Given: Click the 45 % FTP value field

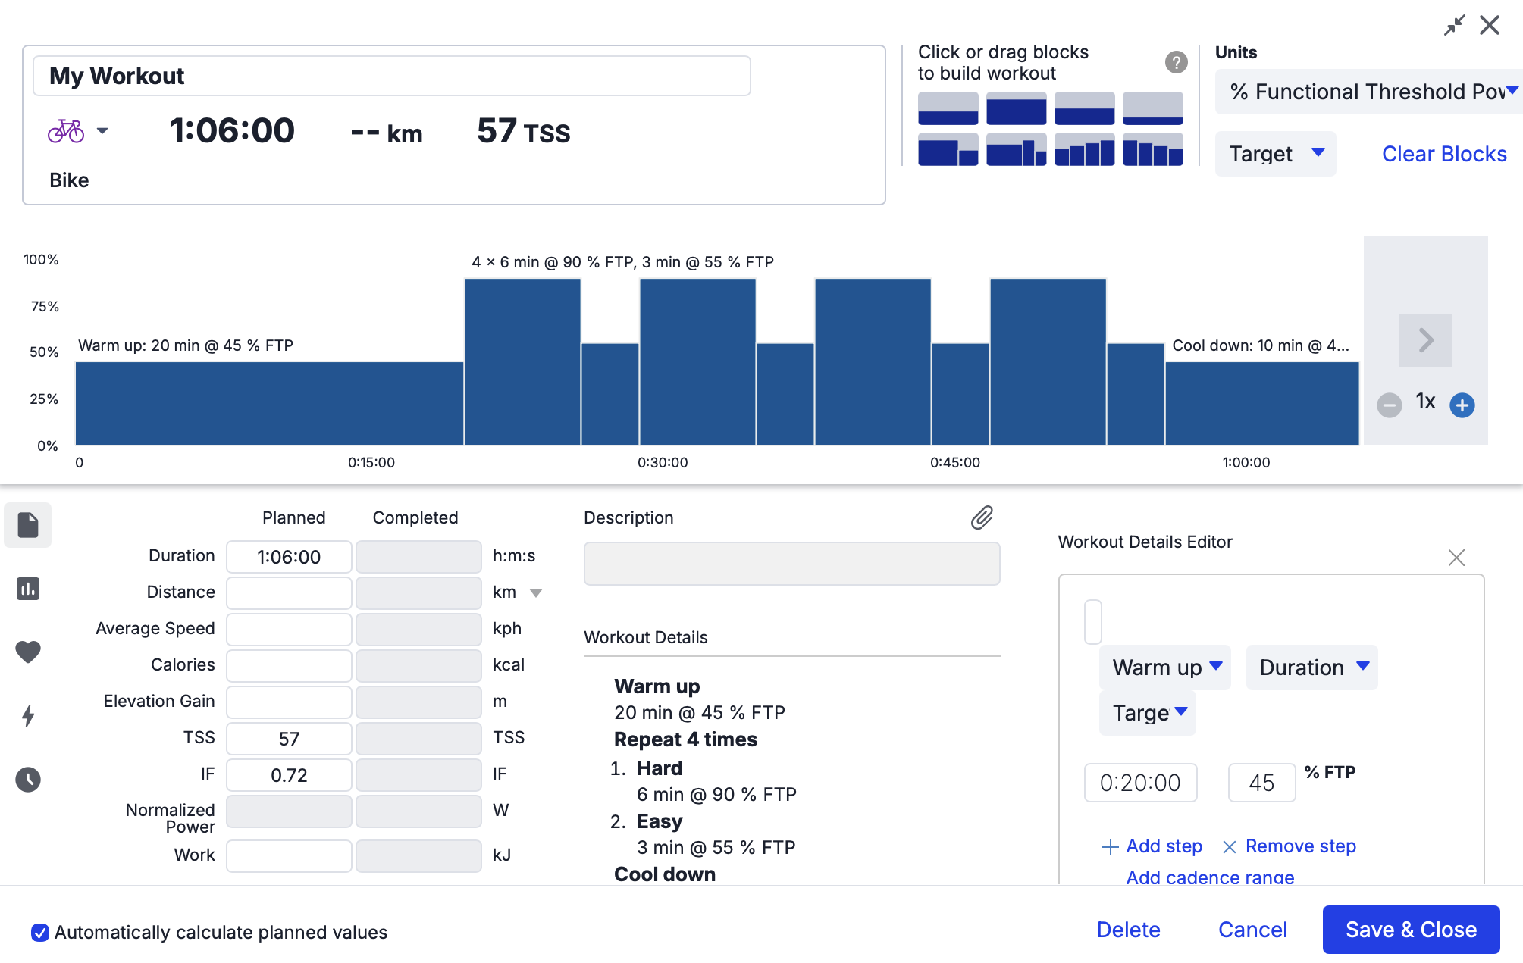Looking at the screenshot, I should point(1261,783).
